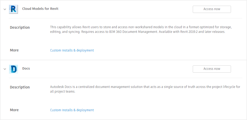Select the Cloud Models for Revit title
The image size is (247, 120).
click(40, 9)
